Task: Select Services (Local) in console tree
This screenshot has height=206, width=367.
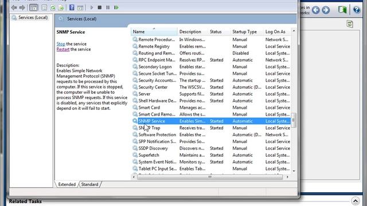Action: [x=33, y=18]
